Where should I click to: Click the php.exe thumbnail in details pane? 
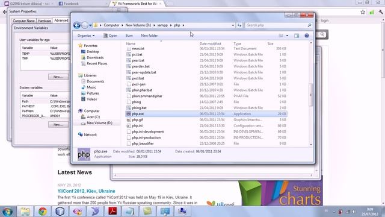click(x=84, y=154)
